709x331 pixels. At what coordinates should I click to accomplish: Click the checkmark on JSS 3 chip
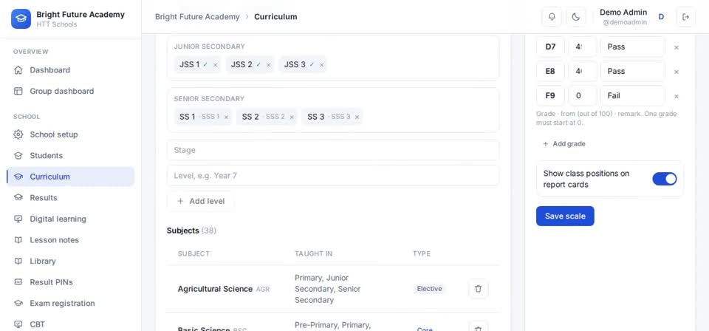click(x=312, y=65)
